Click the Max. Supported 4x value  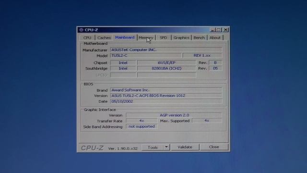pos(207,121)
